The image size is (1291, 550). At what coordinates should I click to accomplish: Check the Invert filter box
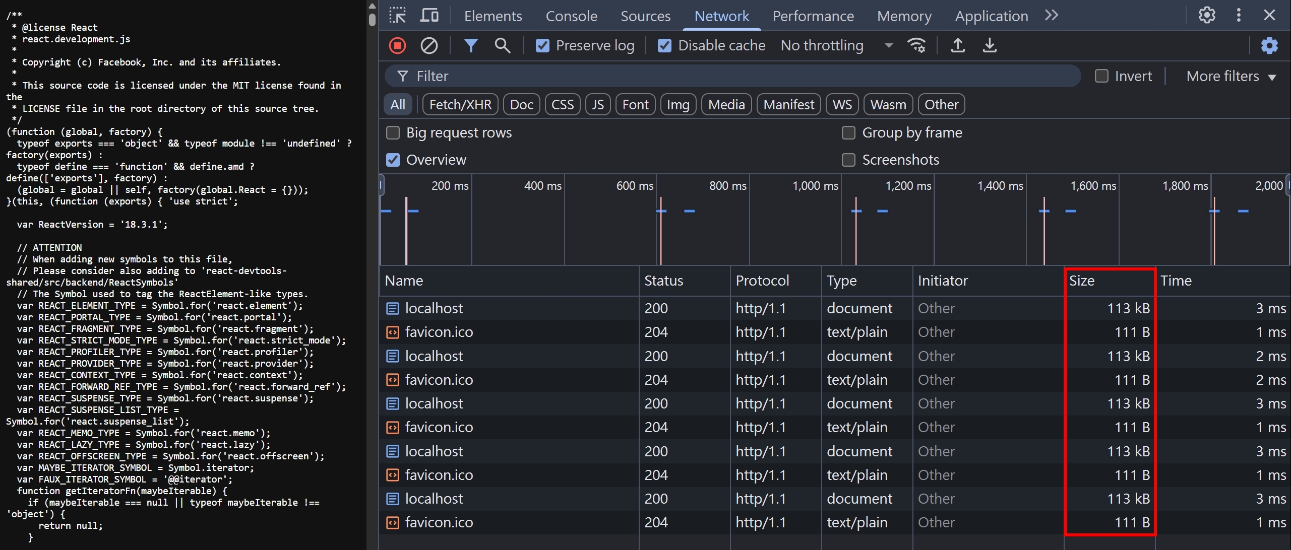click(x=1101, y=76)
